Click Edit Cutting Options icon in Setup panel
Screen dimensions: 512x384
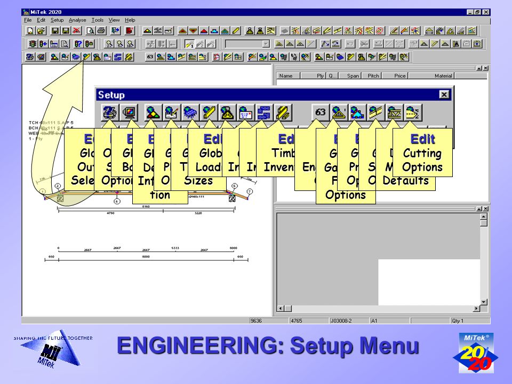[413, 113]
